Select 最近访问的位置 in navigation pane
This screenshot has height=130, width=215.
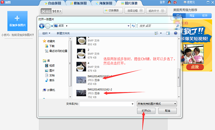[56, 51]
